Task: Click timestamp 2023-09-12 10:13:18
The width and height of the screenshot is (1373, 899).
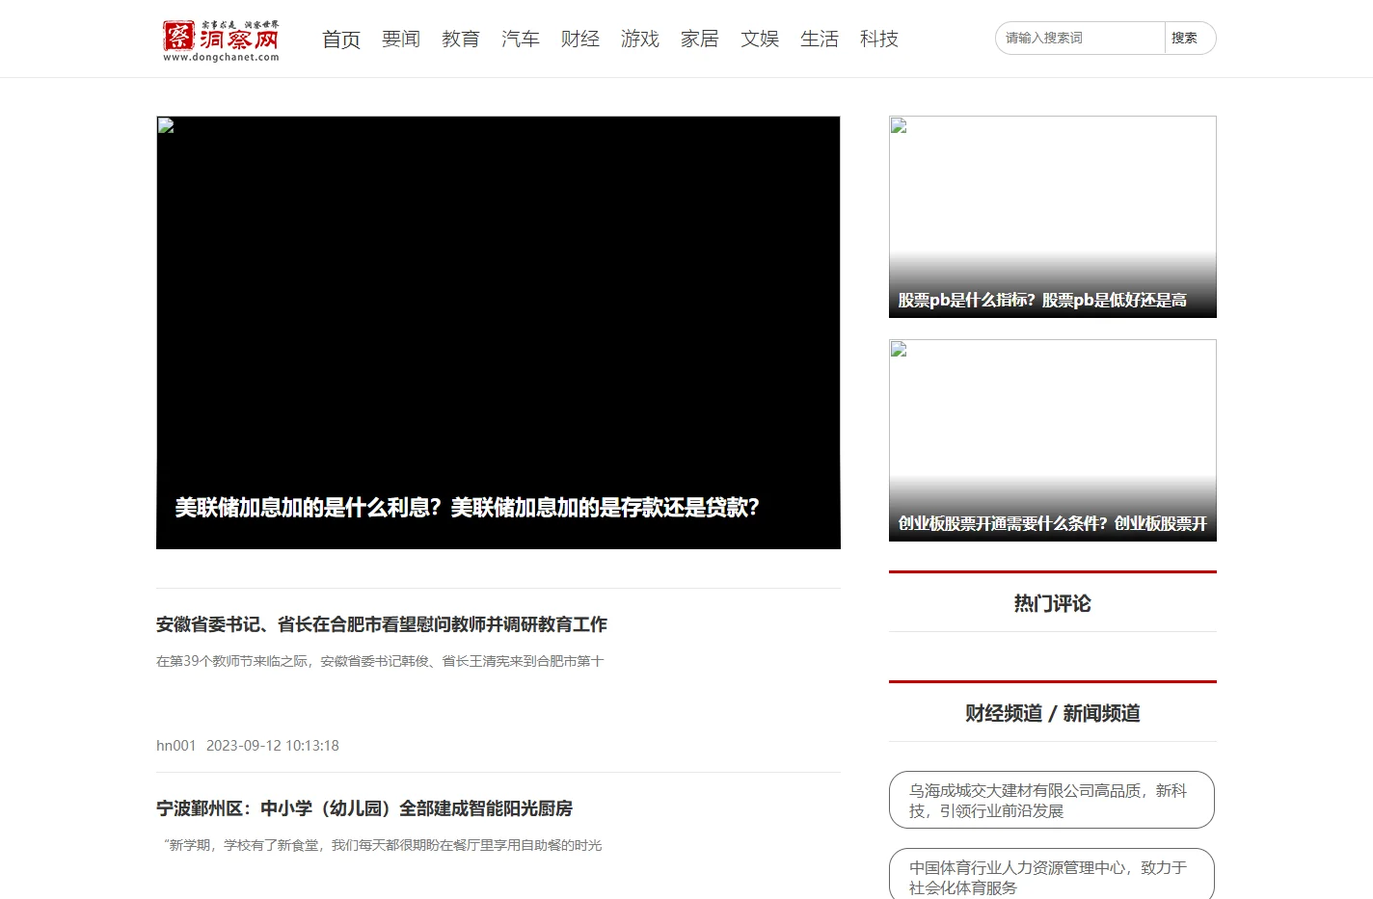Action: coord(273,746)
